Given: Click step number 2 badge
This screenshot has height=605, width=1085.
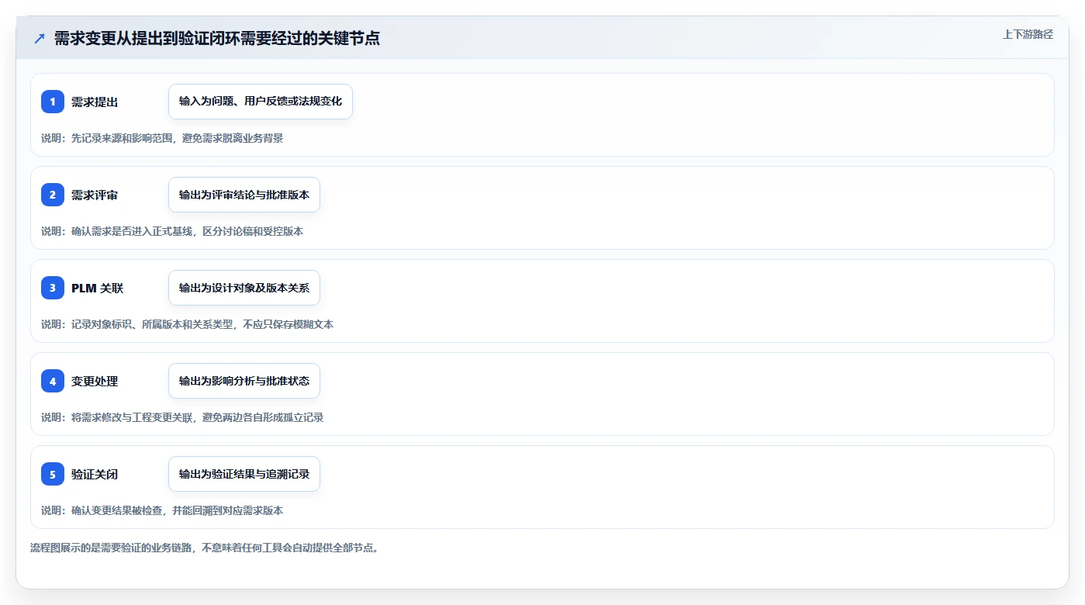Looking at the screenshot, I should 53,195.
